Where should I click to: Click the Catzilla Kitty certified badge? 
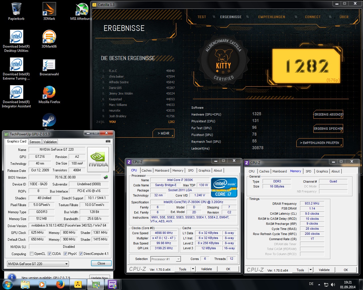click(224, 60)
